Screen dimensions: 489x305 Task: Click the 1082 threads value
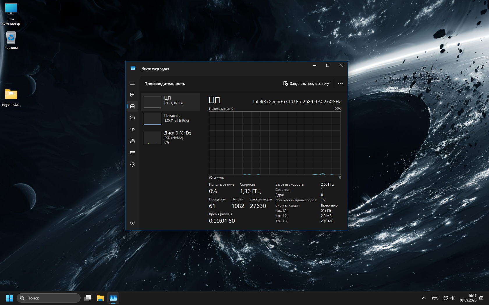tap(238, 206)
